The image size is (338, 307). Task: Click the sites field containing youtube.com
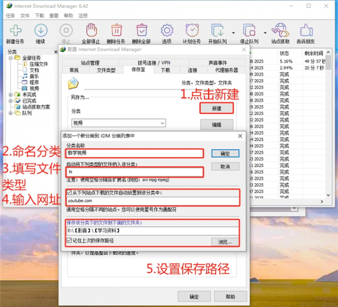(x=153, y=201)
